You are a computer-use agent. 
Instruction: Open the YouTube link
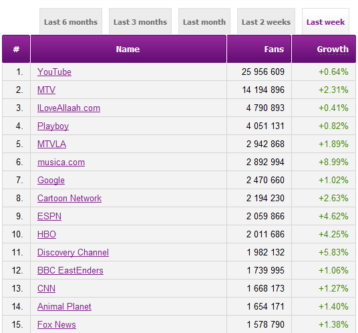coord(54,72)
